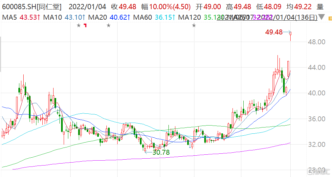Click the 30.78 low price annotation
Screen dimensions: 332x177
point(161,152)
